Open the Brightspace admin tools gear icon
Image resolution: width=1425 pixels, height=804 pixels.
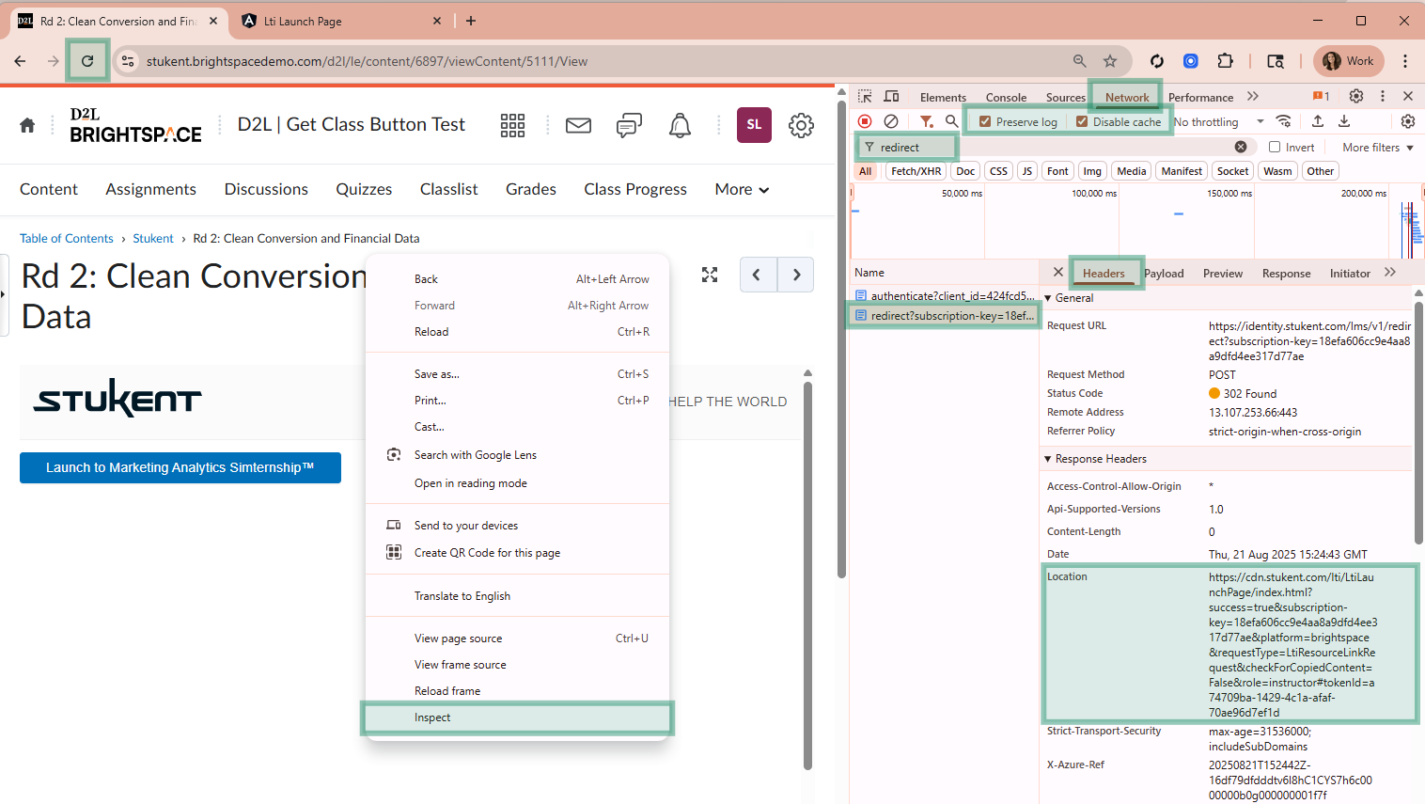pyautogui.click(x=801, y=125)
